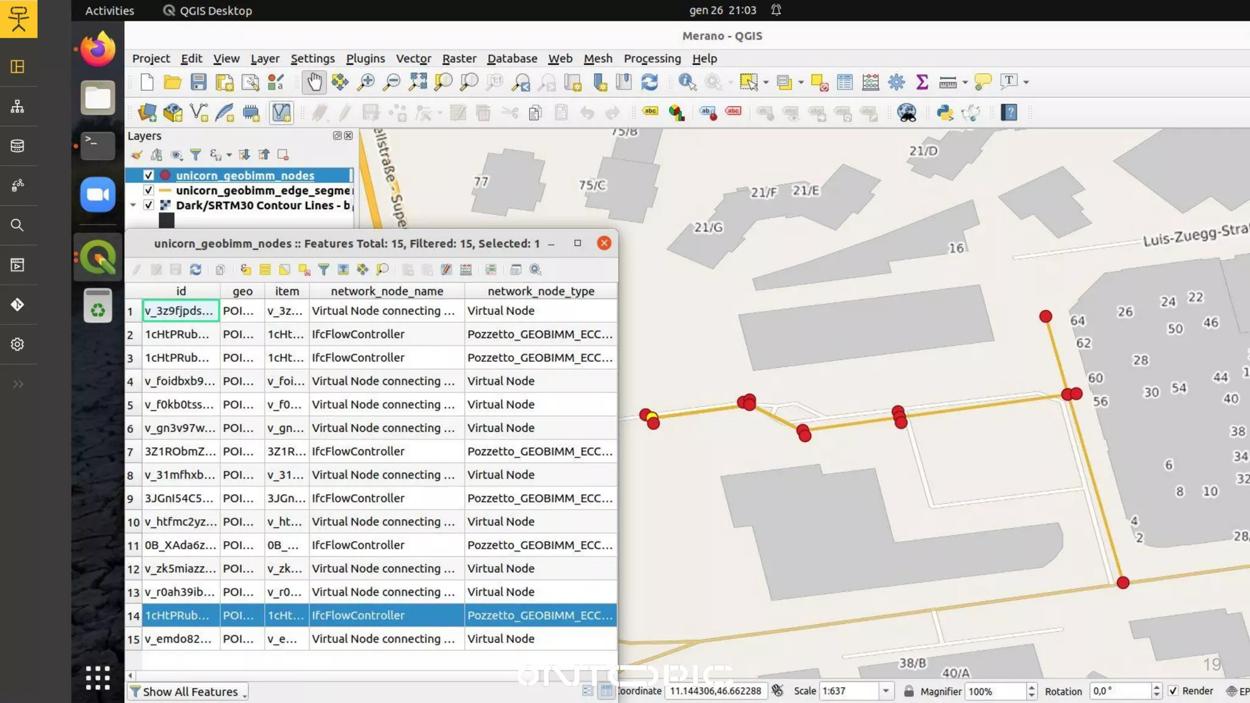This screenshot has height=703, width=1250.
Task: Switch attribute table to table view
Action: (606, 691)
